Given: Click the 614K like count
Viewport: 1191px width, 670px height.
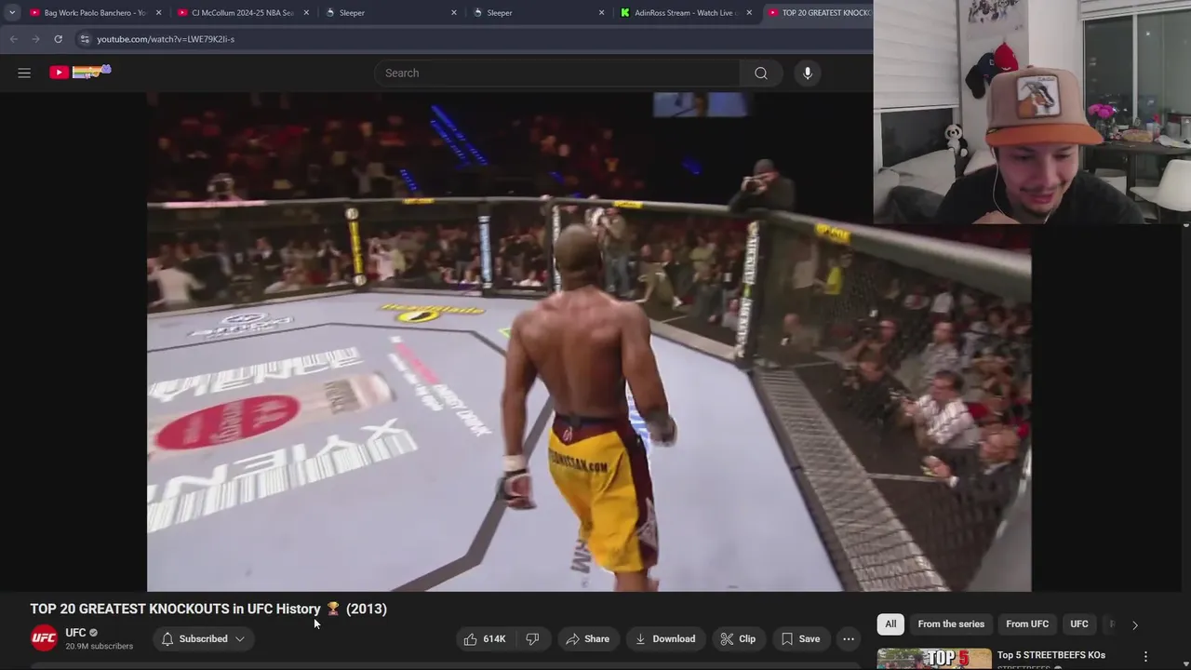Looking at the screenshot, I should click(x=494, y=638).
